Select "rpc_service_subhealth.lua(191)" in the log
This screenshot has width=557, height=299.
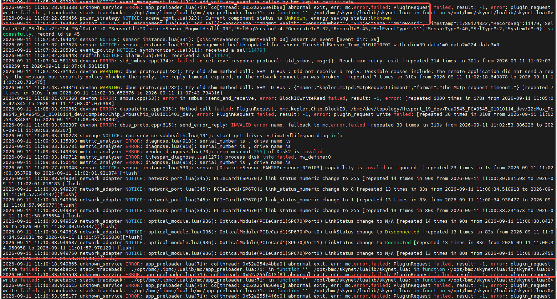pyautogui.click(x=168, y=136)
